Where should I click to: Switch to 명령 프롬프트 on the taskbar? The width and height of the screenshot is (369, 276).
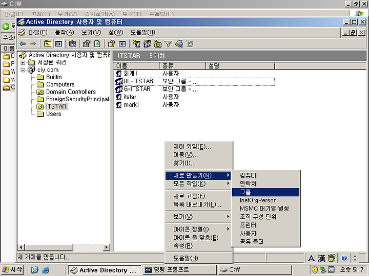[180, 270]
